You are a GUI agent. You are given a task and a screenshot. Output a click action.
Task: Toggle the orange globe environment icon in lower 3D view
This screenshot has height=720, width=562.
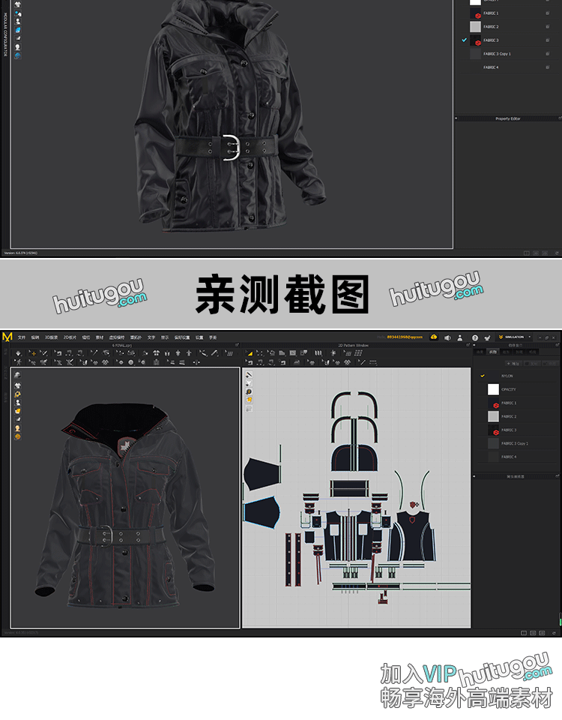point(17,436)
